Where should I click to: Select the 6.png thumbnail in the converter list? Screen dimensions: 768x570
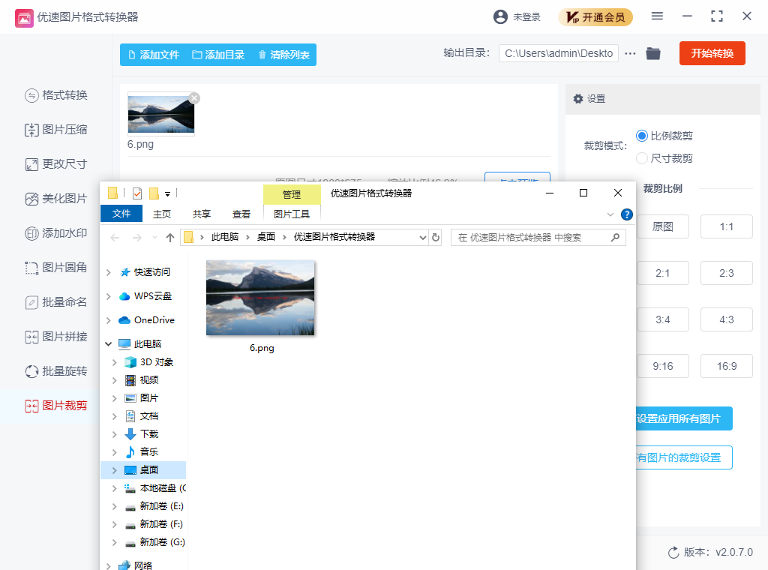coord(161,114)
